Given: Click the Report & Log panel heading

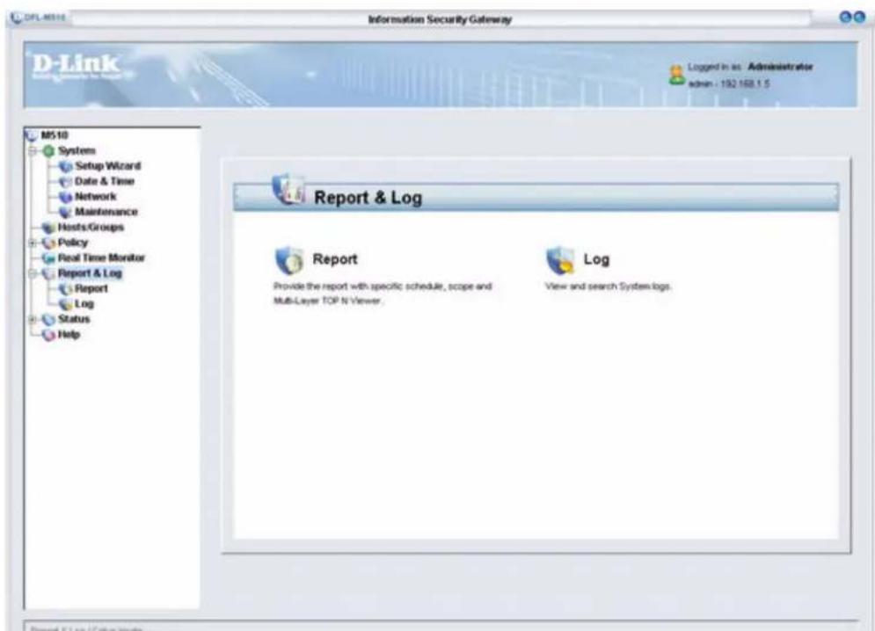Looking at the screenshot, I should pos(368,198).
